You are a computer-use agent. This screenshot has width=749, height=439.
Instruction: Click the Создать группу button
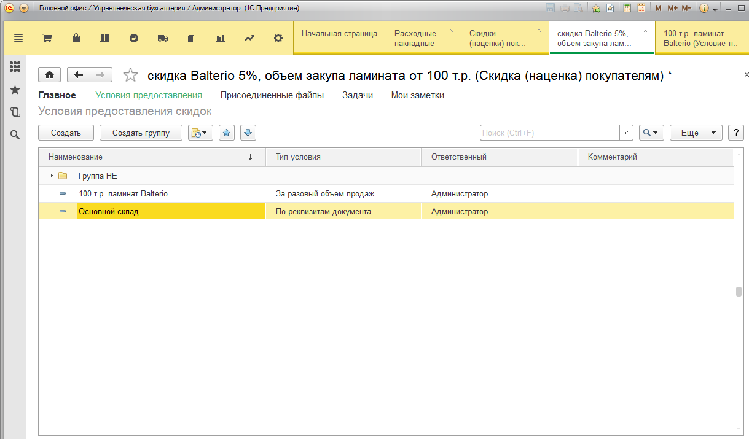click(x=141, y=133)
